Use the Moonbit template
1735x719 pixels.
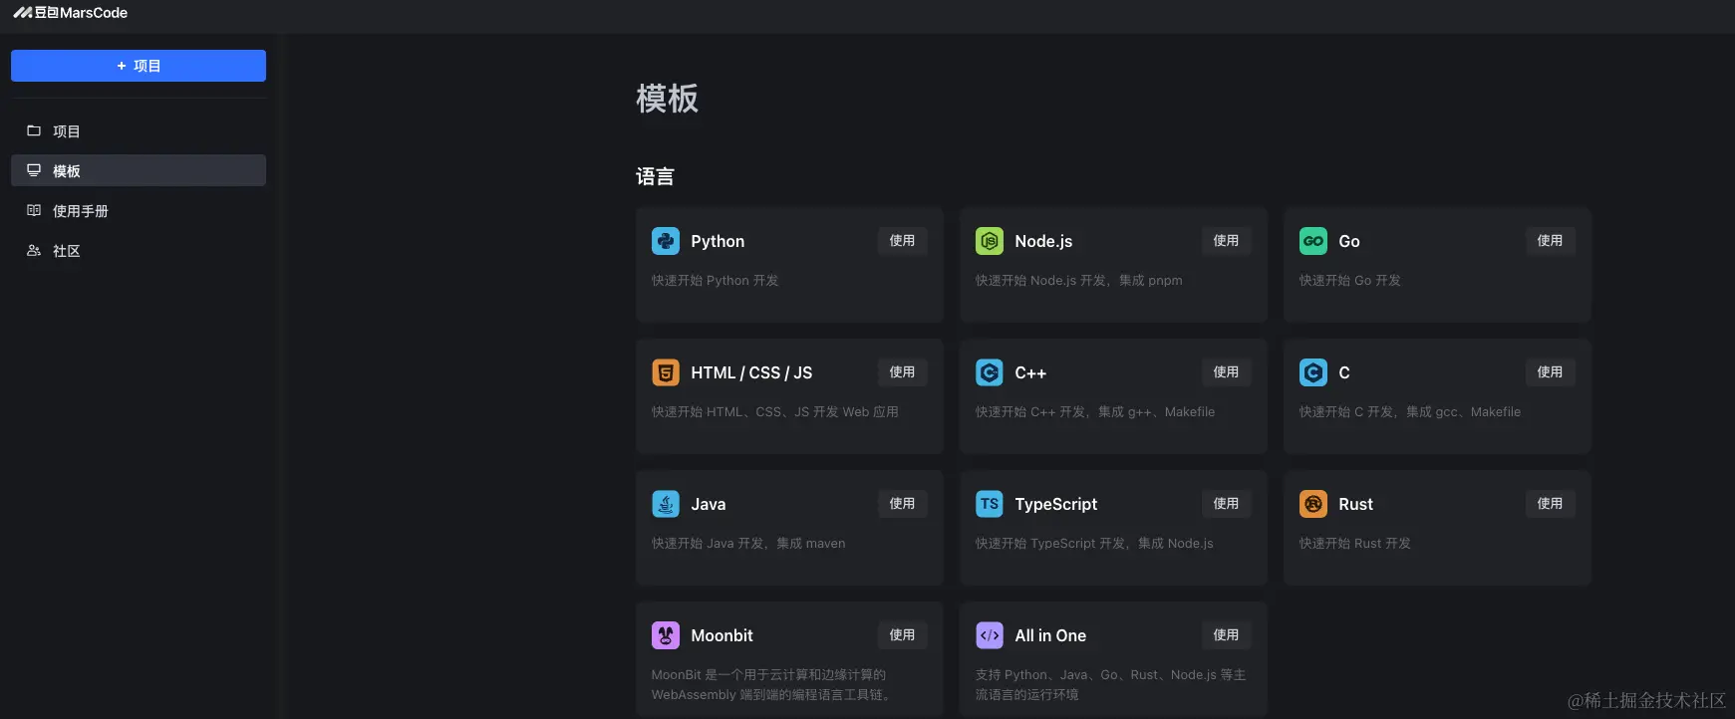click(x=902, y=635)
